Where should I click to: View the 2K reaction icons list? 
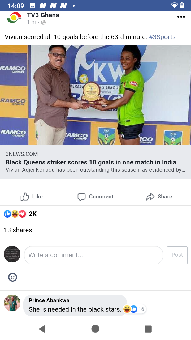(20, 214)
